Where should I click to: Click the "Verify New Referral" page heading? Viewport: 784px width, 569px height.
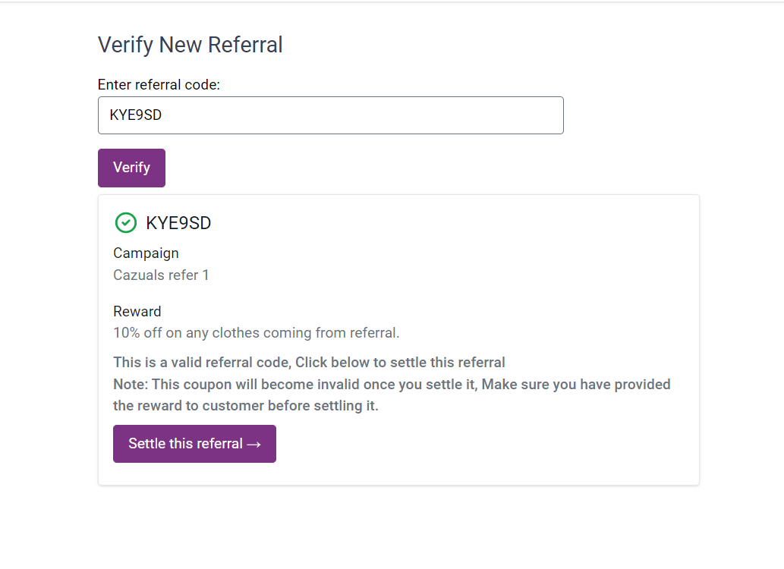coord(190,45)
